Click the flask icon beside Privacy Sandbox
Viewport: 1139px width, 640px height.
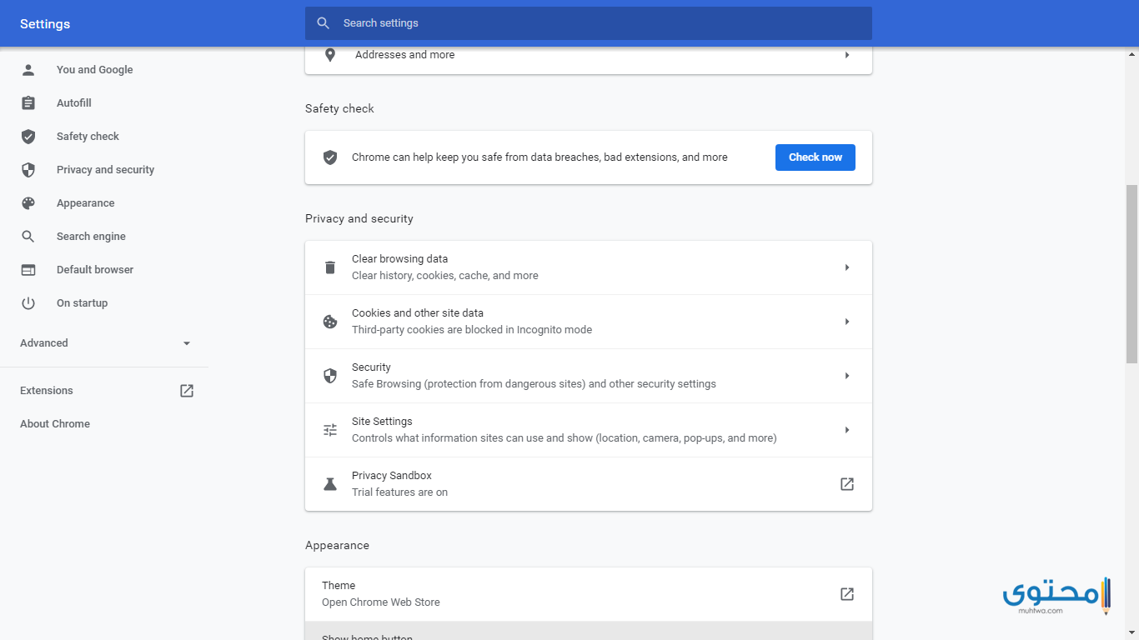pyautogui.click(x=330, y=484)
